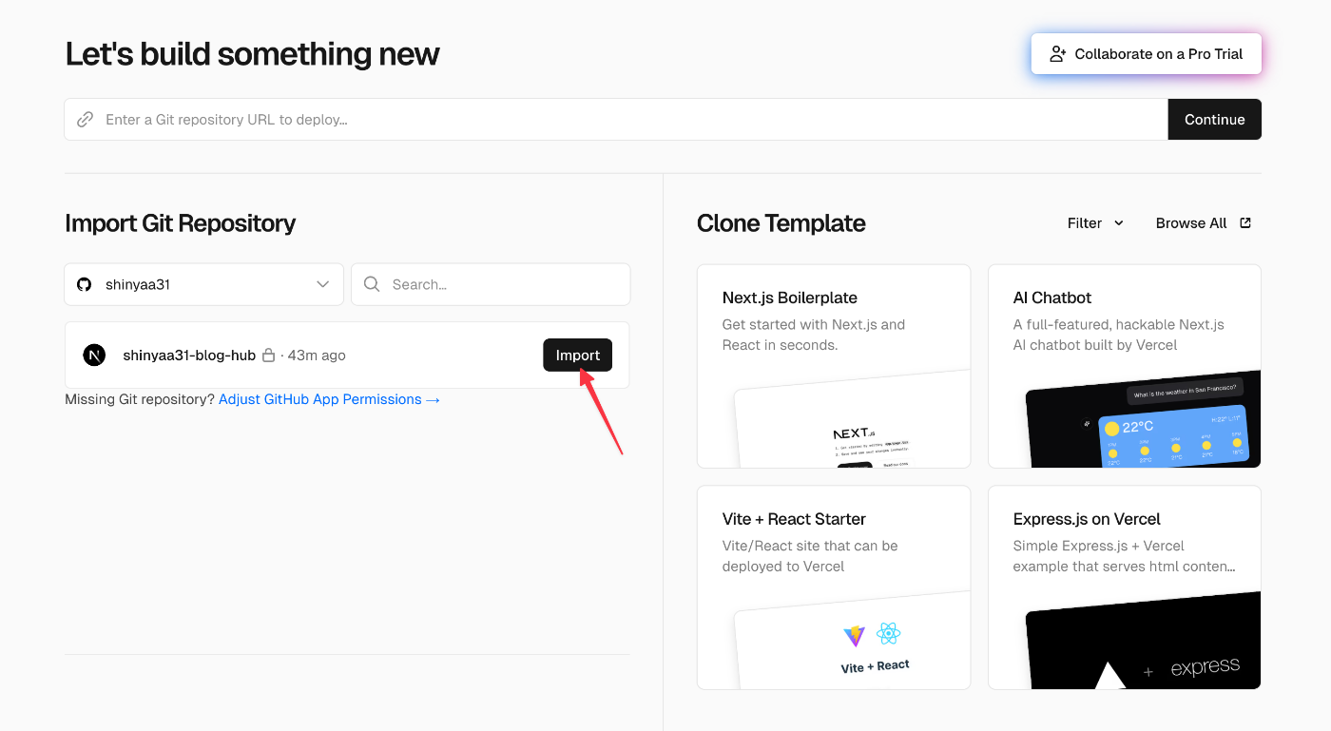
Task: Select the shinyaa31-blog-hub repository name
Action: [x=189, y=356]
